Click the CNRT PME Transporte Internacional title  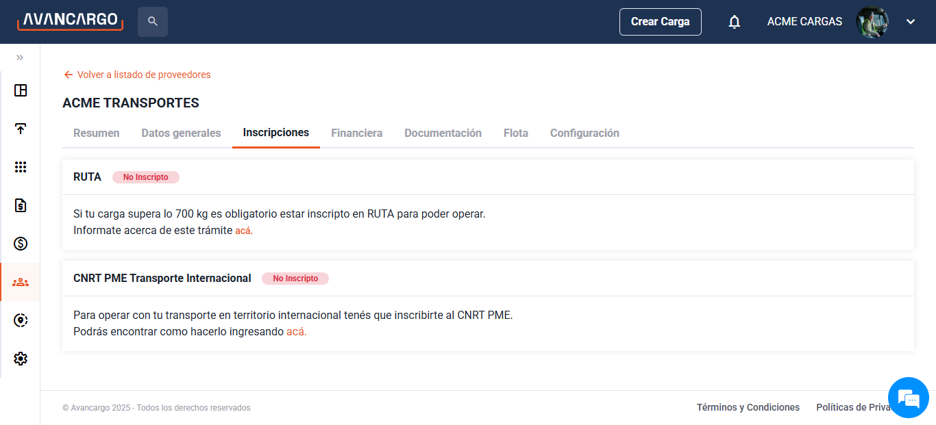[x=162, y=279]
